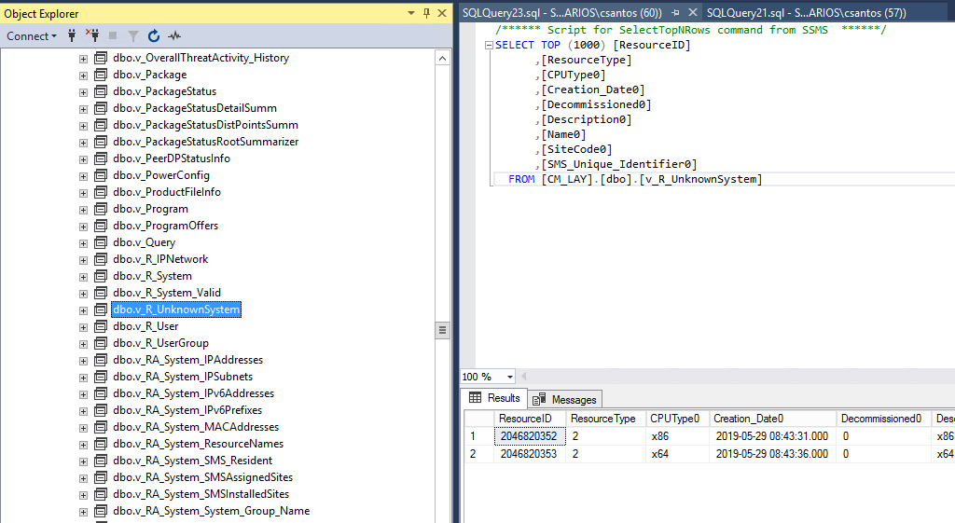Image resolution: width=955 pixels, height=523 pixels.
Task: Expand the dbo.v_R_UnknownSystem tree node
Action: (83, 310)
